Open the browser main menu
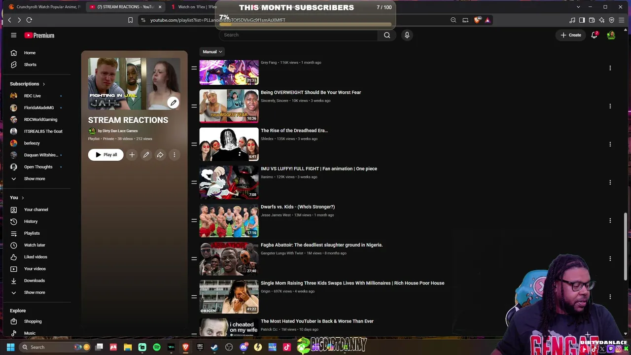 [622, 20]
